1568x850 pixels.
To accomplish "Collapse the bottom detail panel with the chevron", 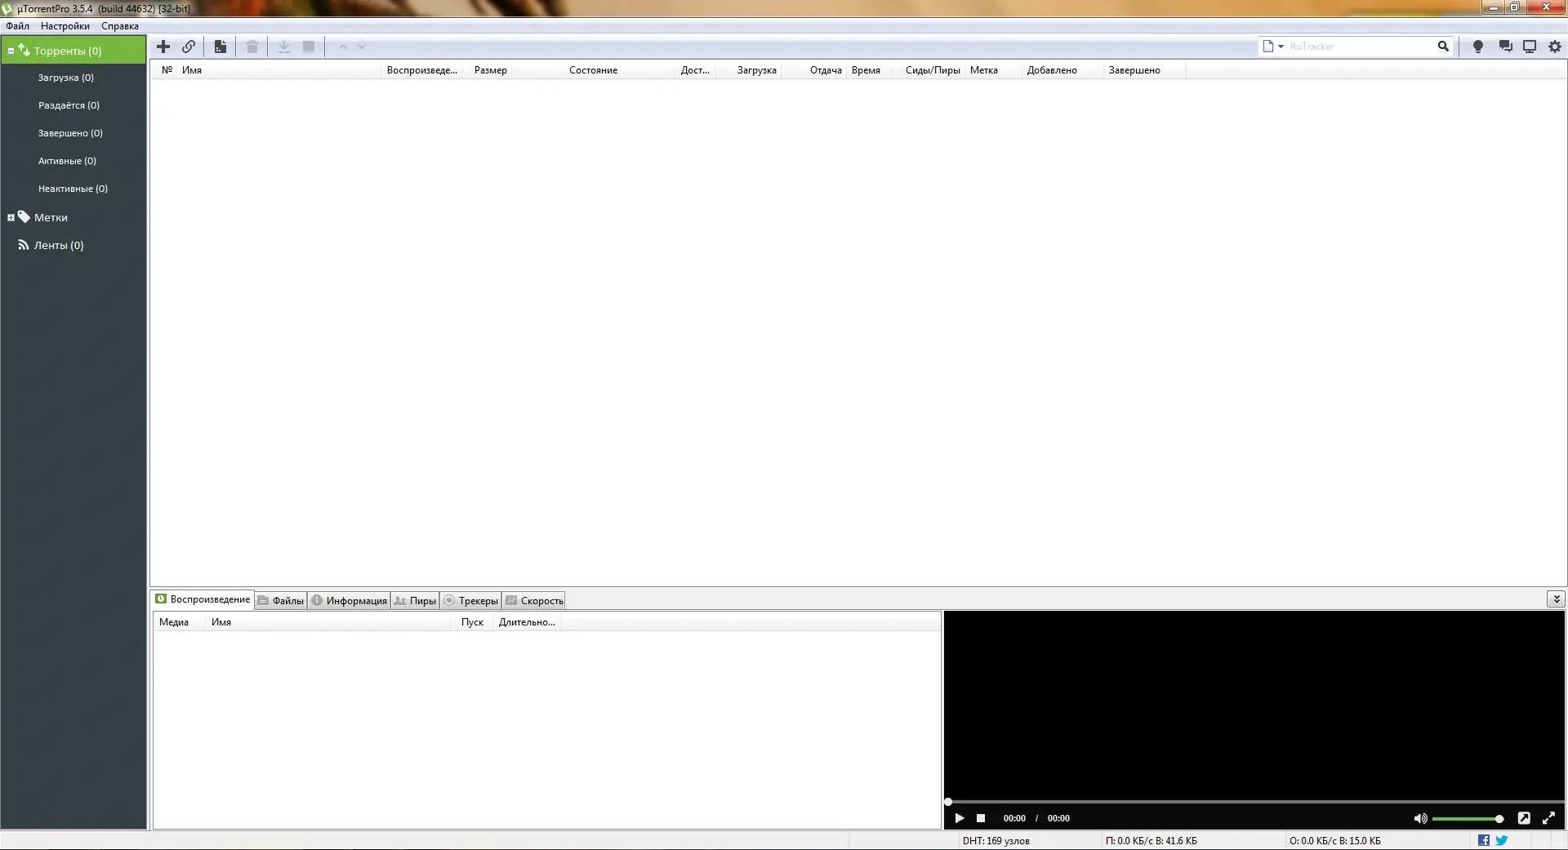I will (1557, 599).
